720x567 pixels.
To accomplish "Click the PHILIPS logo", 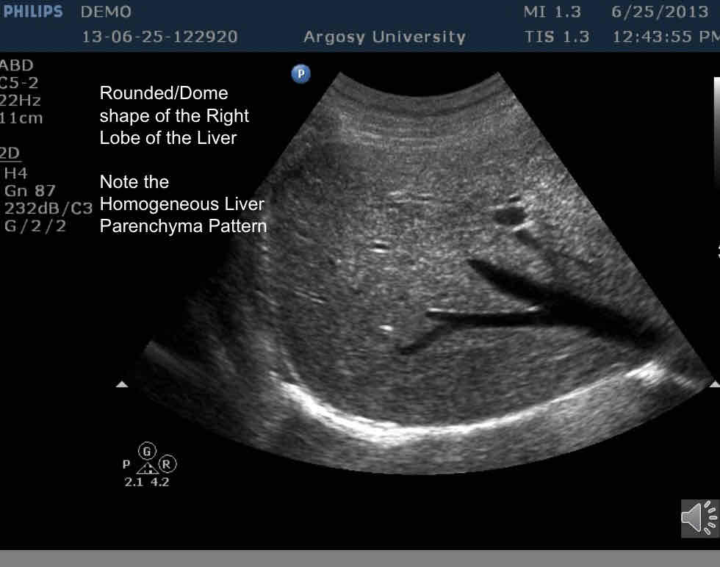I will 32,12.
